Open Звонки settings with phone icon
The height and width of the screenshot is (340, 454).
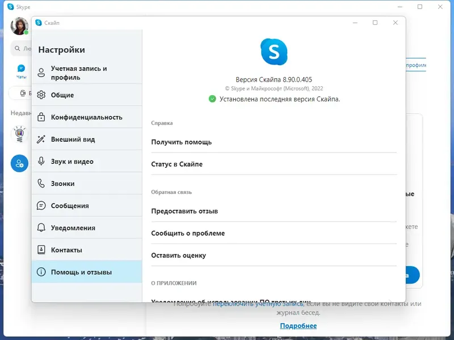(x=40, y=183)
